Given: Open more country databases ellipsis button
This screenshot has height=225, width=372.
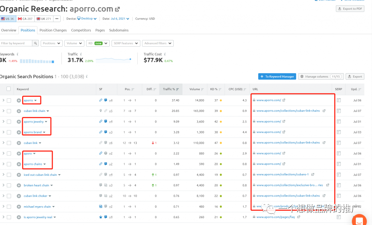Looking at the screenshot, I should click(x=57, y=19).
